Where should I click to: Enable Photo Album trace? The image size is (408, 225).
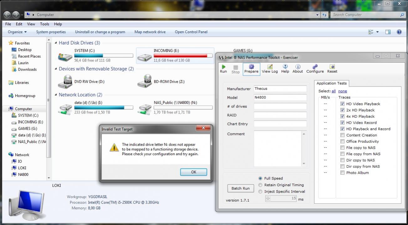(342, 173)
